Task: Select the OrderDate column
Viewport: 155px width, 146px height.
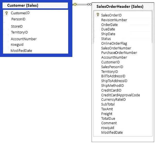Action: pos(109,25)
